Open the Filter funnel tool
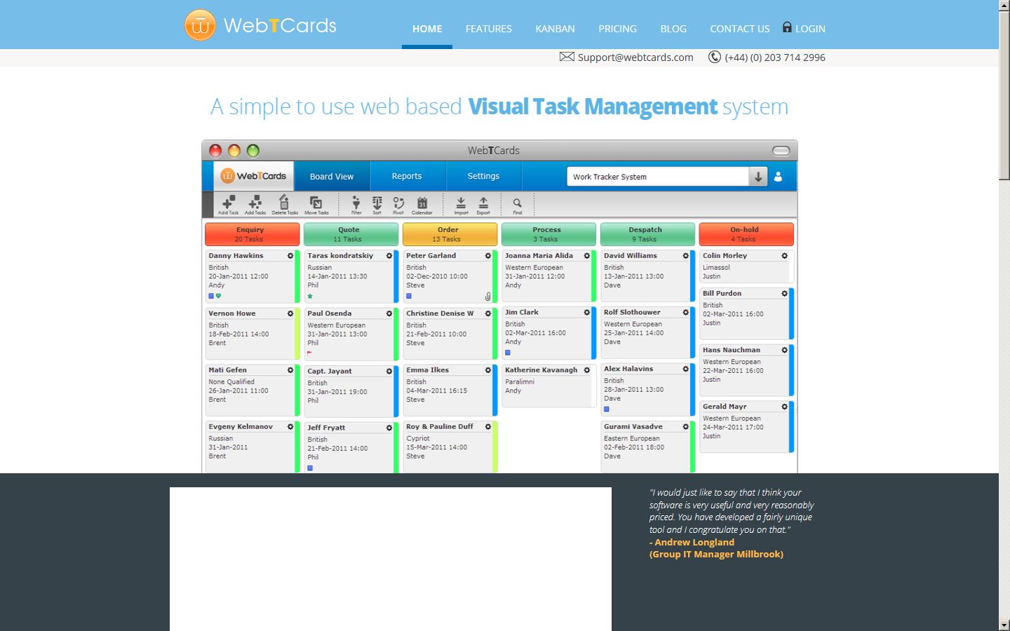Image resolution: width=1010 pixels, height=631 pixels. tap(356, 204)
